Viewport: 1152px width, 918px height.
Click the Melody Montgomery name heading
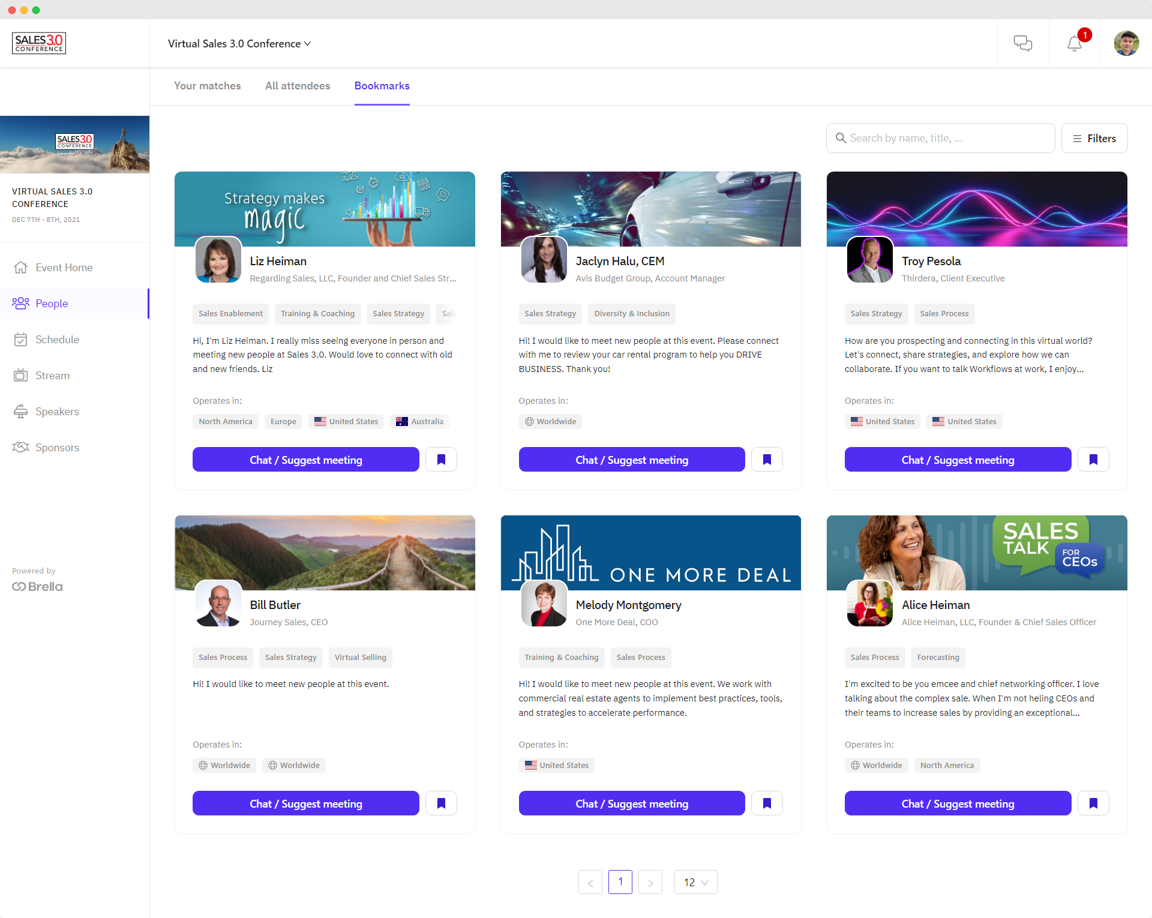(x=628, y=605)
